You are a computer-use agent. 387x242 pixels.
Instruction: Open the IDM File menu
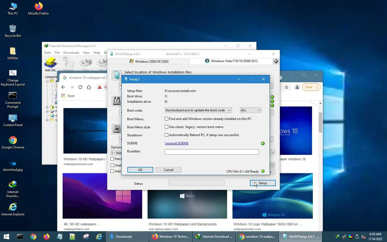coord(57,53)
